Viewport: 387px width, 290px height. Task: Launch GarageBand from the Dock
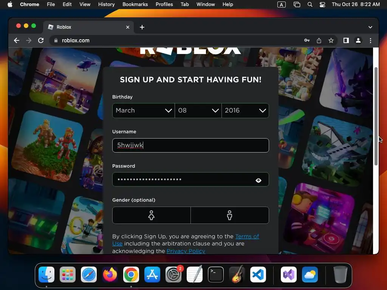pos(237,275)
